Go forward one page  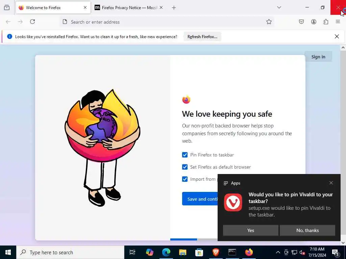[20, 22]
